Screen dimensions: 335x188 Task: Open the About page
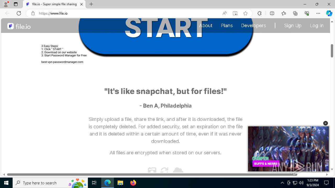click(x=206, y=26)
